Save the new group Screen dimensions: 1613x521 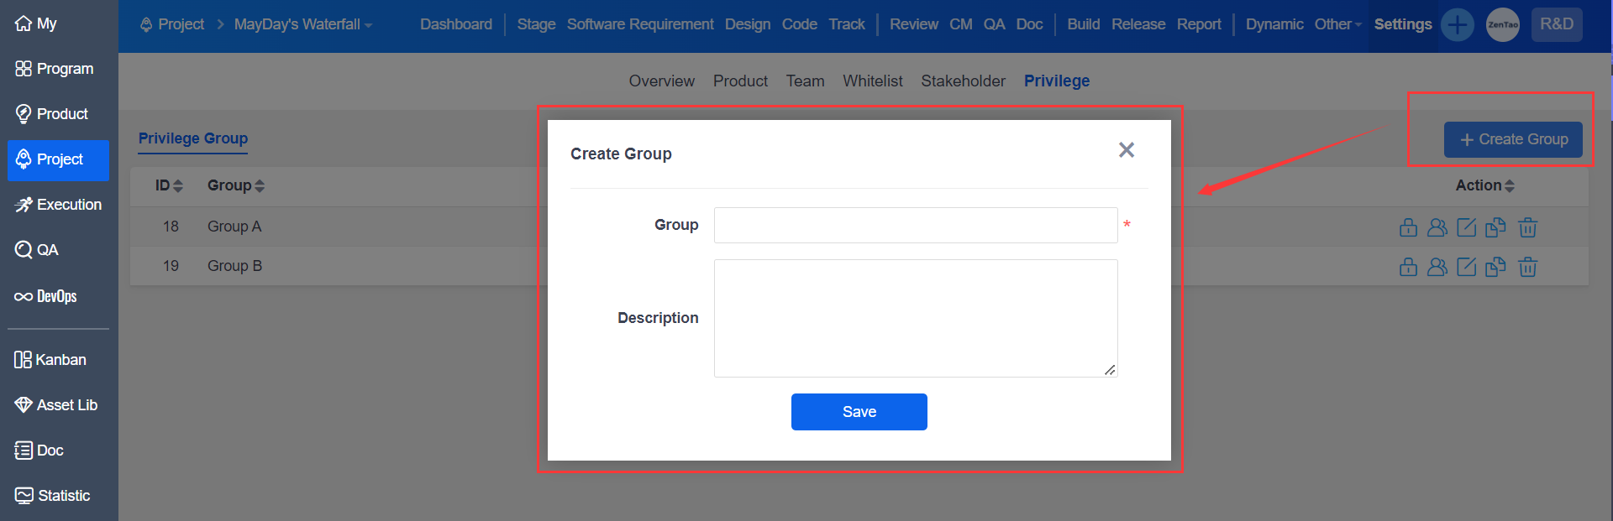pyautogui.click(x=859, y=412)
